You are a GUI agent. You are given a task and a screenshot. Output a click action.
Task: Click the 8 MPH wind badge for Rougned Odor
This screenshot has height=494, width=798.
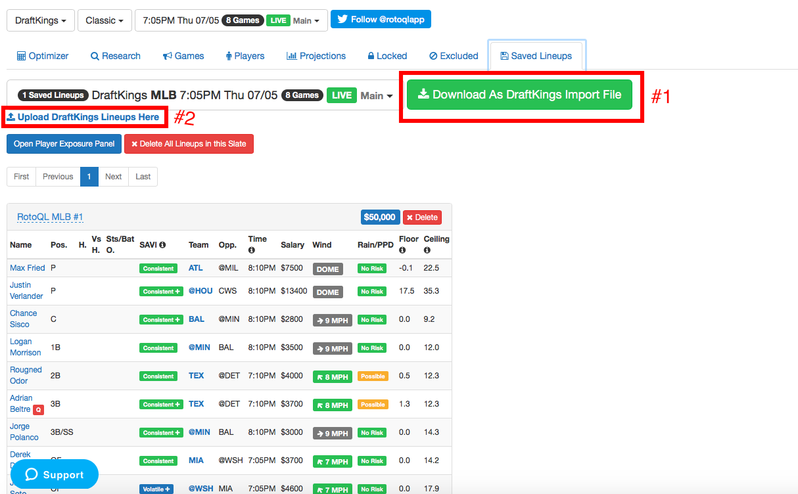click(x=333, y=376)
